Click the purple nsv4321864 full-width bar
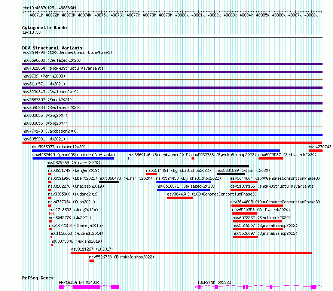Image resolution: width=333 pixels, height=291 pixels. 172,72
